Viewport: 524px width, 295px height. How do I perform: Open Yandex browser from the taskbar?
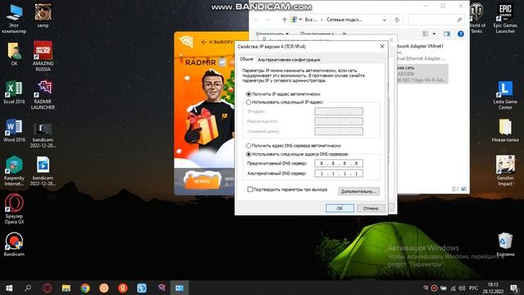coord(123,288)
